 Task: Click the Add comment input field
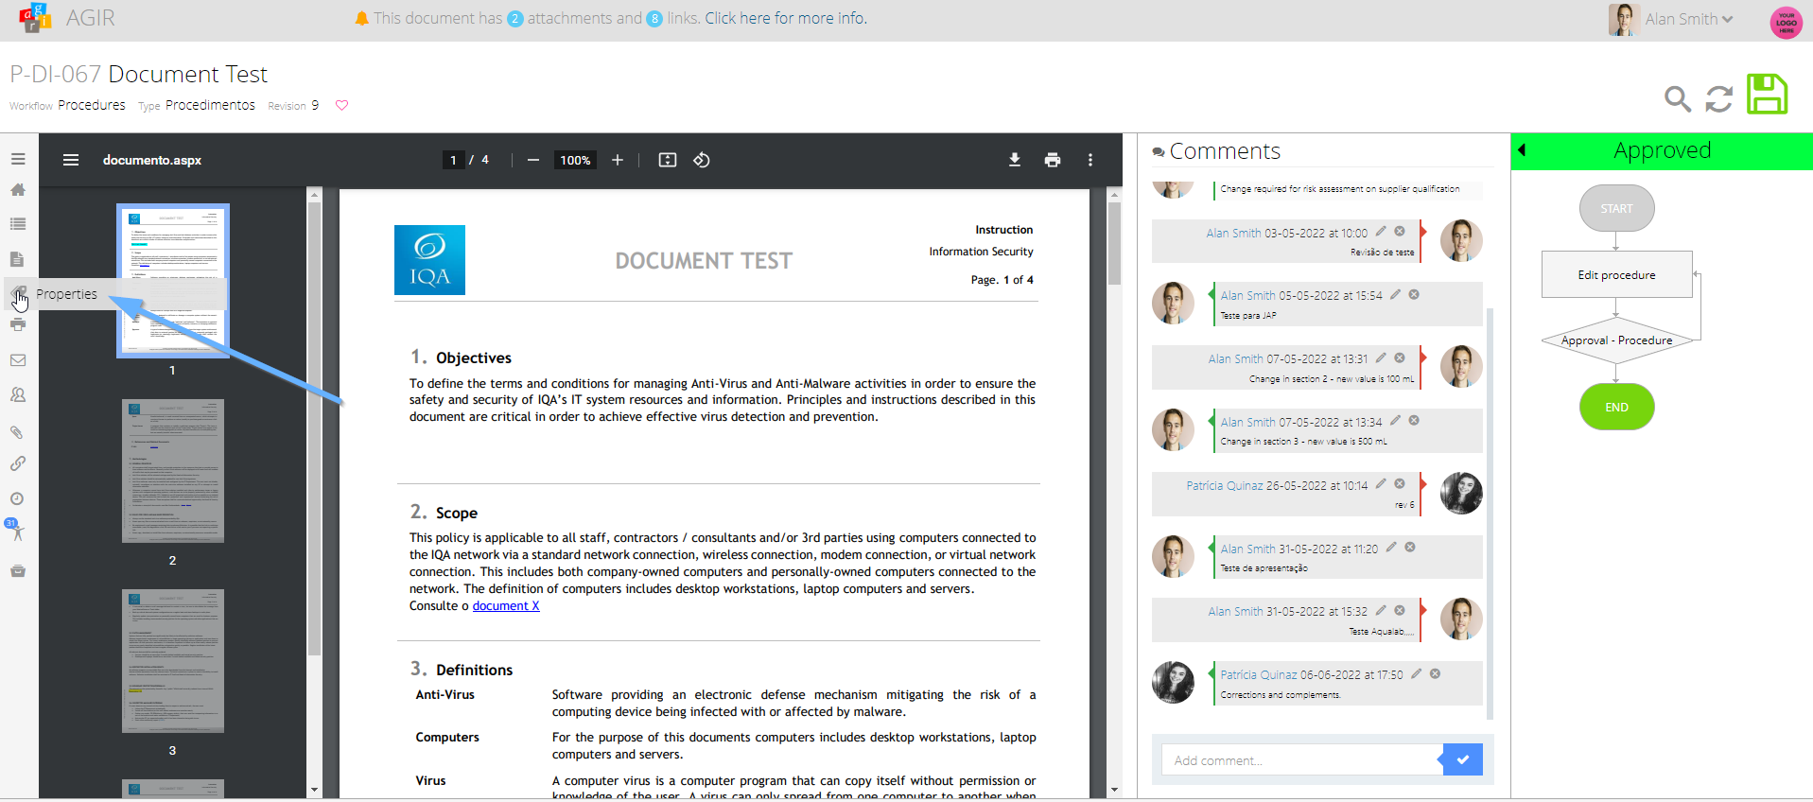[x=1299, y=759]
